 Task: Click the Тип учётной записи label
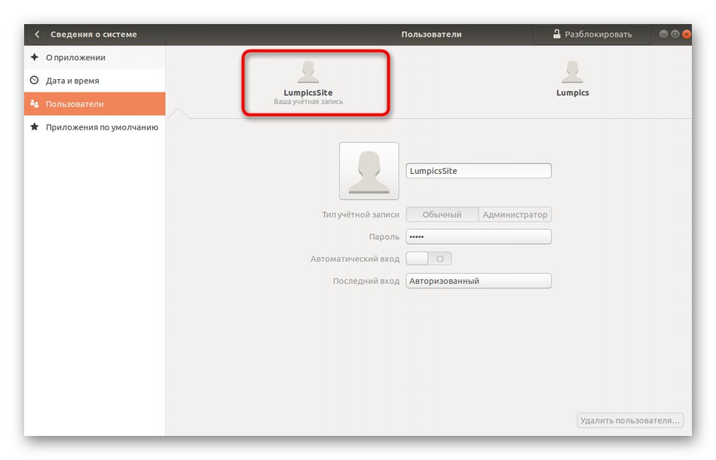click(x=361, y=215)
